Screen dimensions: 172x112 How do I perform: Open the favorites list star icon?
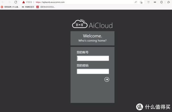[169, 2]
